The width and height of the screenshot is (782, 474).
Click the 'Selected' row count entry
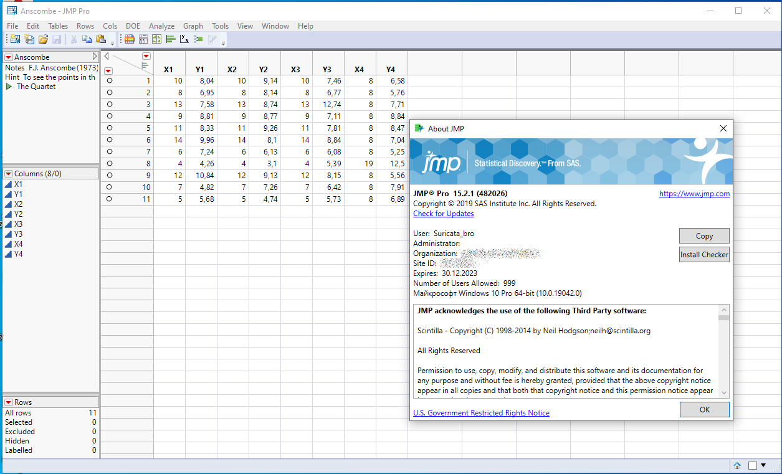(50, 422)
